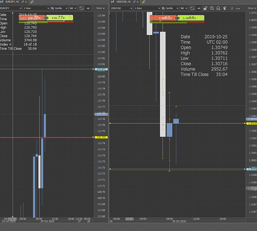Sell EUR/JPY at 120.764
This screenshot has width=257, height=231.
click(x=32, y=18)
